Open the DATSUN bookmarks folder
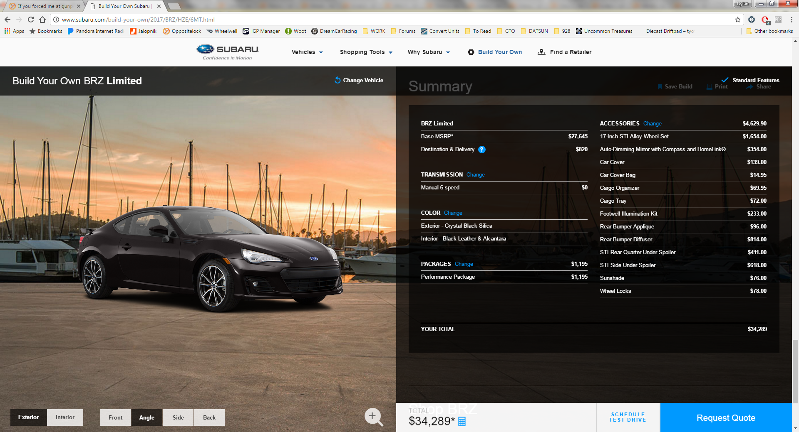The height and width of the screenshot is (432, 799). point(534,31)
